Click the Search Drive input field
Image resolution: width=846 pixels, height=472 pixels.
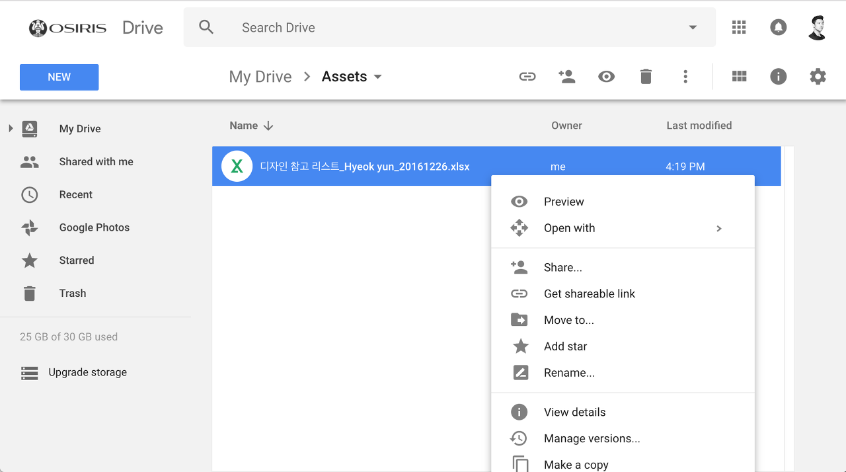449,28
